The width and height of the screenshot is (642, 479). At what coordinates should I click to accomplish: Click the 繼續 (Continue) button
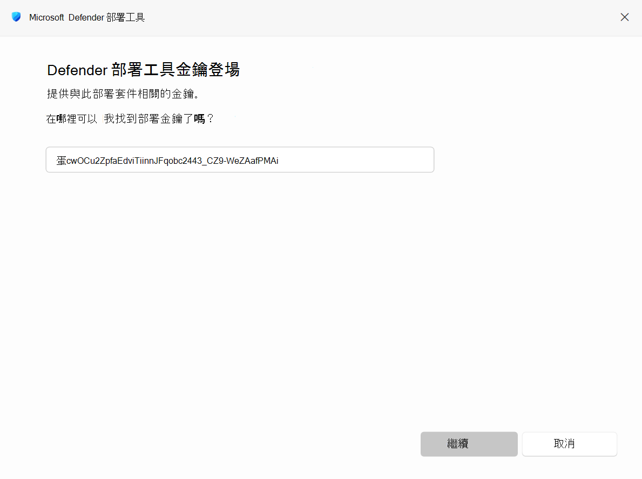469,444
